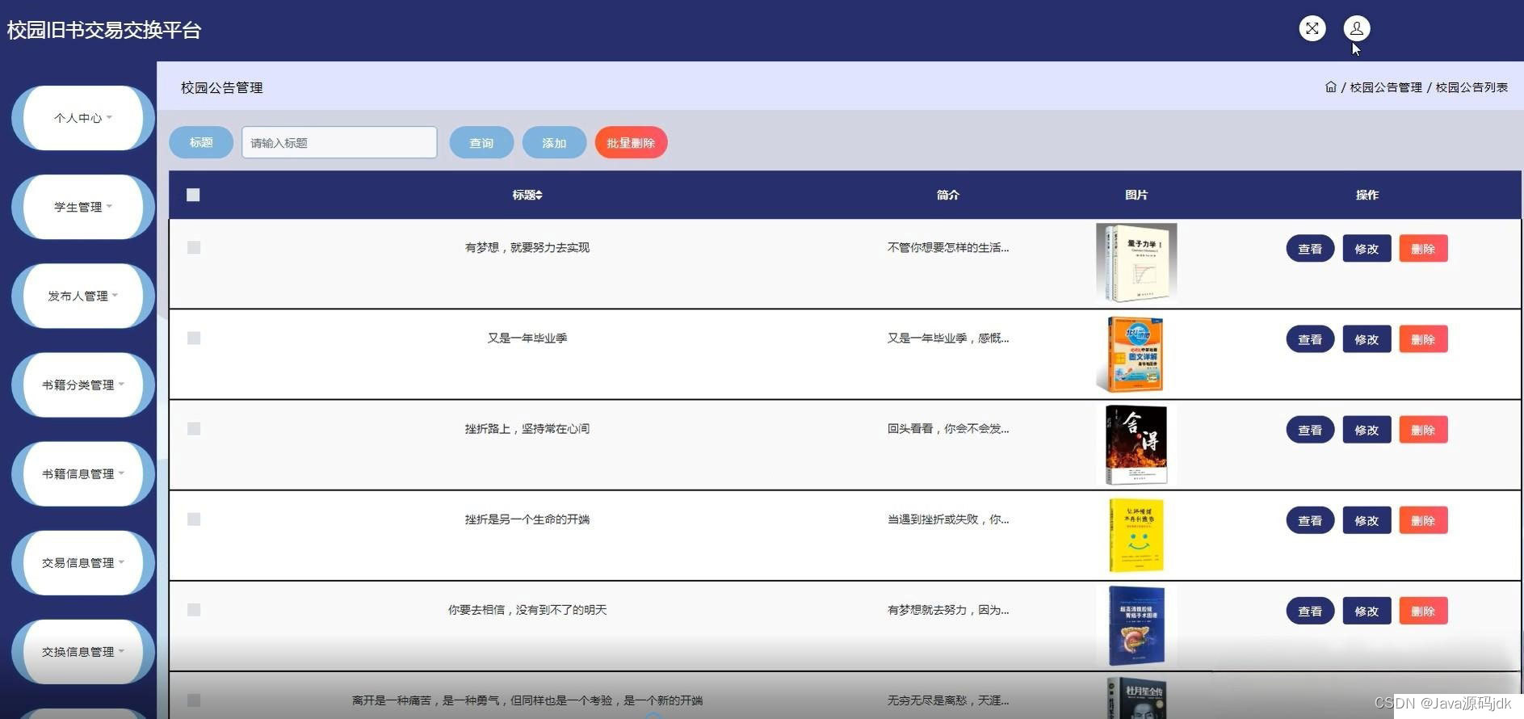Image resolution: width=1524 pixels, height=719 pixels.
Task: Click 修改 for 你要去相信，没有到不了的明天
Action: [x=1367, y=611]
